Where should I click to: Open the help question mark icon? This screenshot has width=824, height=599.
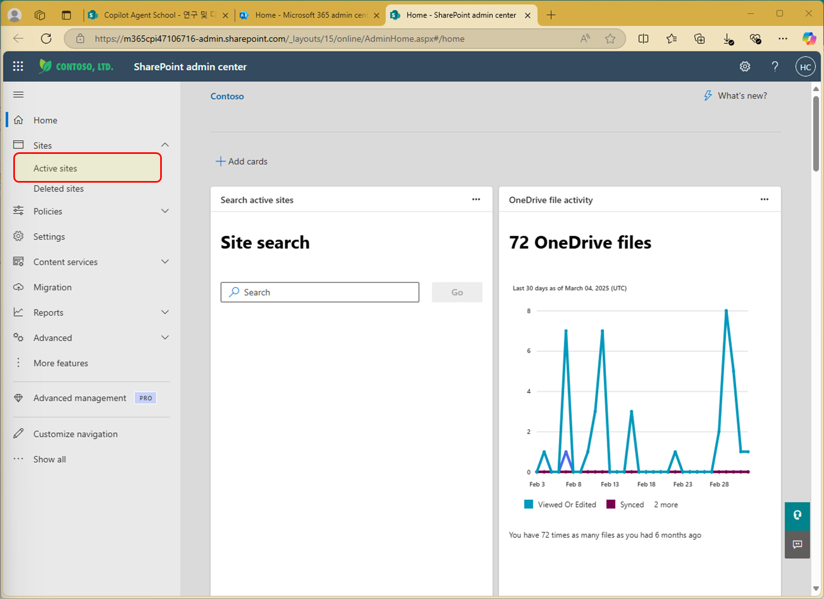click(774, 67)
